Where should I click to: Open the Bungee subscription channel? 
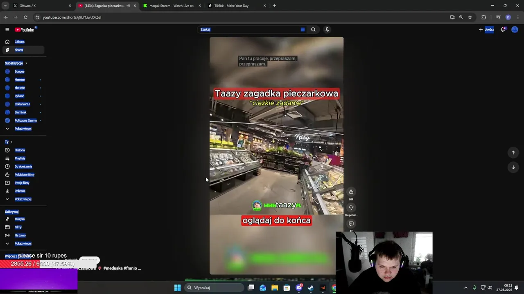coord(19,71)
